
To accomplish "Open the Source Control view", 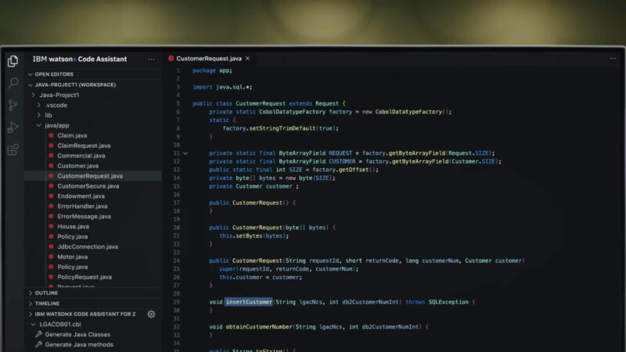I will click(13, 105).
